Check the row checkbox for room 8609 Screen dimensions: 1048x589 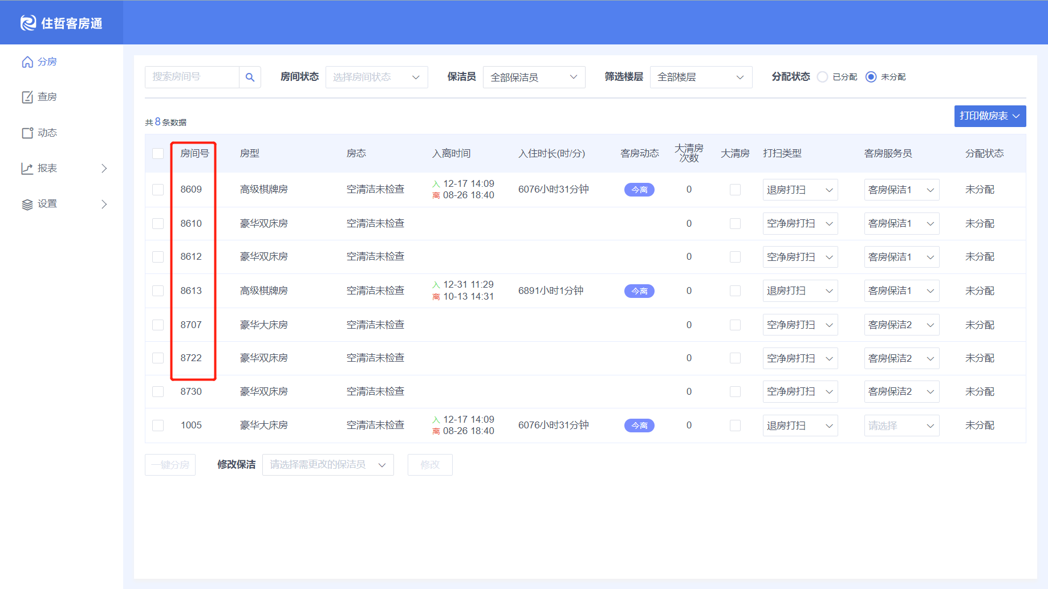(x=158, y=190)
